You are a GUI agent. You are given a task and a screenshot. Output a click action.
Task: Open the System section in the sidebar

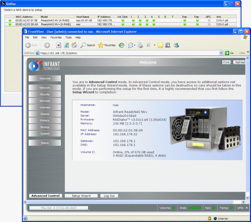click(x=45, y=134)
